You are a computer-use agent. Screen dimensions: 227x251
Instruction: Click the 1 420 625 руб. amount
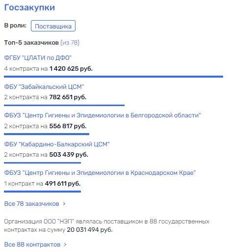tap(71, 69)
